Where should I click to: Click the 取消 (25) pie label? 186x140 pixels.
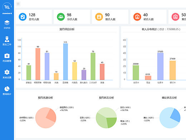[x=125, y=121]
